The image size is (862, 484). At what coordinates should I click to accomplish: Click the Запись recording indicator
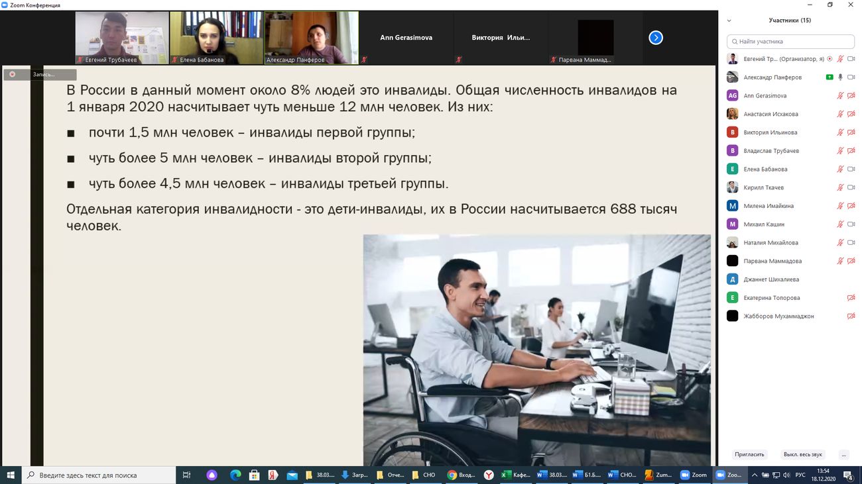click(40, 75)
